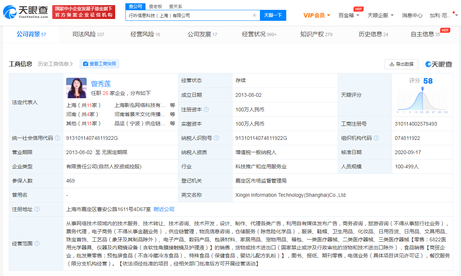Click help icon next to 注册资本
The height and width of the screenshot is (276, 461).
206,110
